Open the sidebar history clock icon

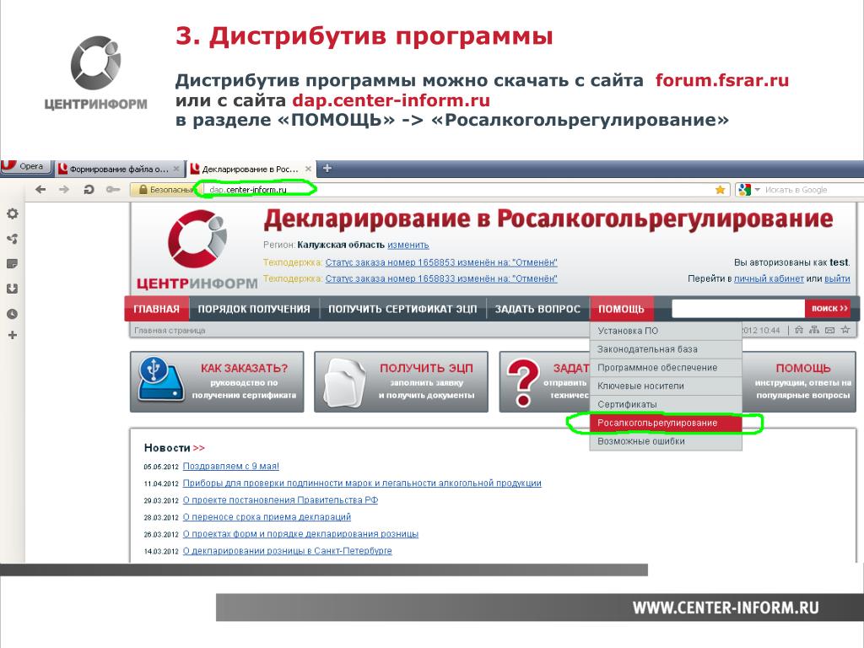[x=12, y=314]
